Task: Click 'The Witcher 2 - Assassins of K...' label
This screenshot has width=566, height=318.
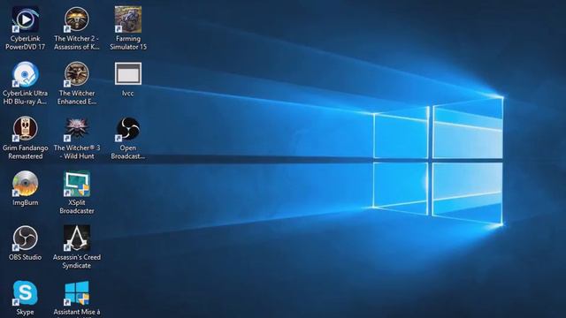Action: click(77, 42)
